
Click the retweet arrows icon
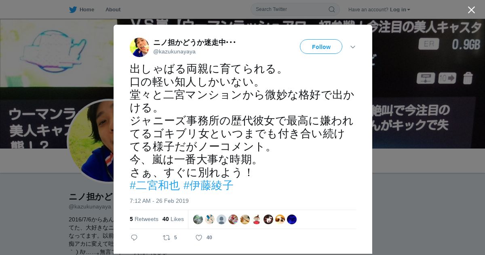pyautogui.click(x=166, y=238)
